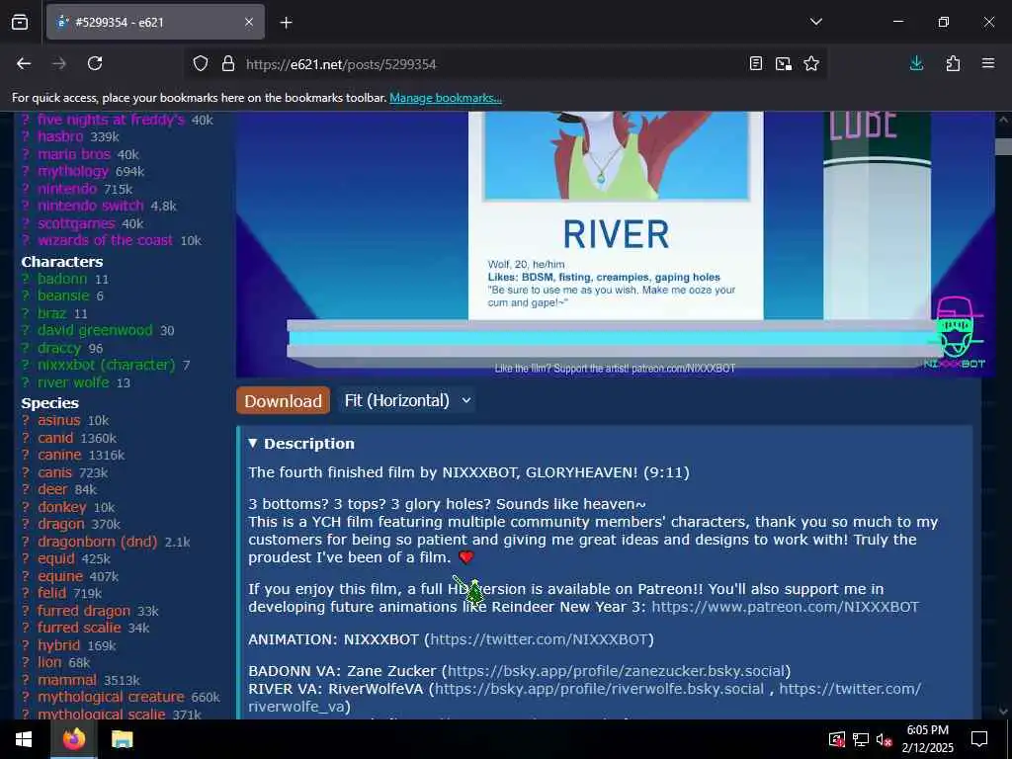Click the wizards of the coast tag

105,240
